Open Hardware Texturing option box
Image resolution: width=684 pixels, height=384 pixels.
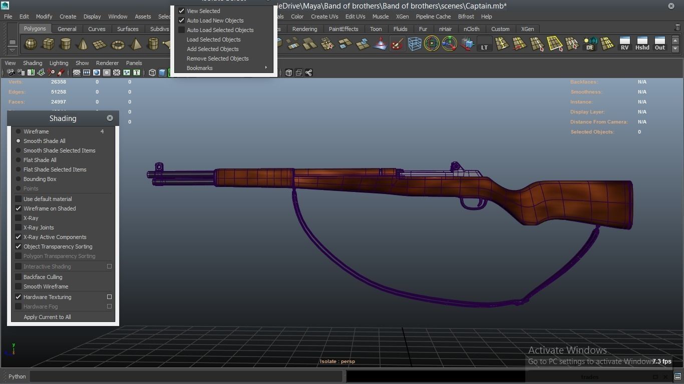(x=109, y=297)
